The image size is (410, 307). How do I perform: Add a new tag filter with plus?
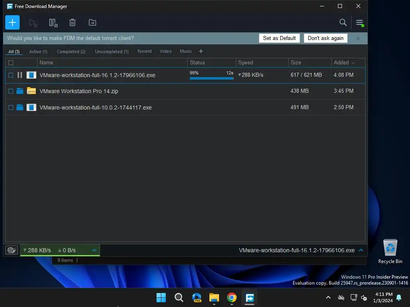[201, 51]
